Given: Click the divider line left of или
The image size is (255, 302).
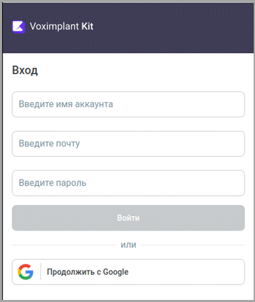Looking at the screenshot, I should 64,245.
